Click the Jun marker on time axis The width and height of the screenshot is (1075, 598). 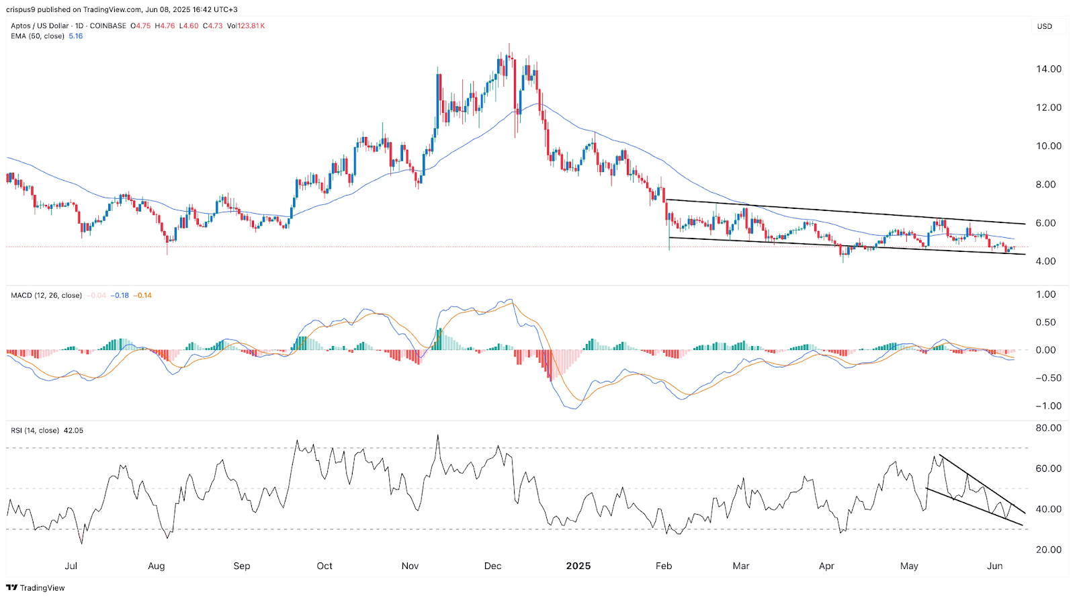[x=995, y=566]
